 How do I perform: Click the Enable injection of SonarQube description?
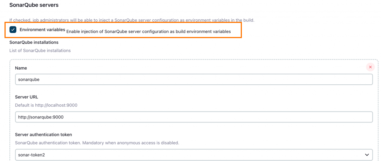click(x=148, y=31)
